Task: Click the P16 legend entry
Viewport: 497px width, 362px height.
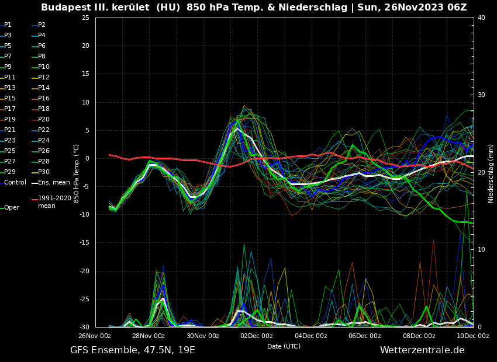Action: coord(44,99)
